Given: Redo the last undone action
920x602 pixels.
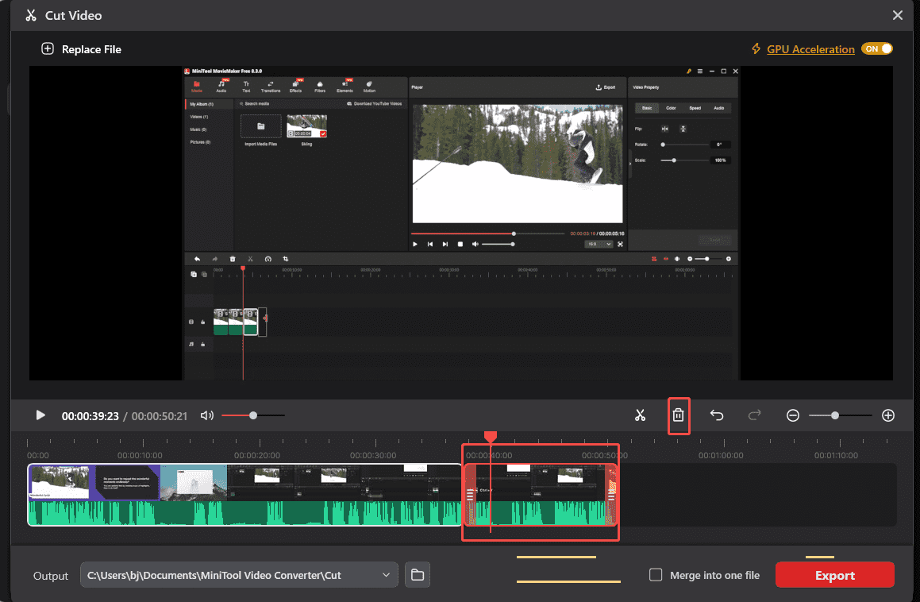Looking at the screenshot, I should (x=755, y=415).
